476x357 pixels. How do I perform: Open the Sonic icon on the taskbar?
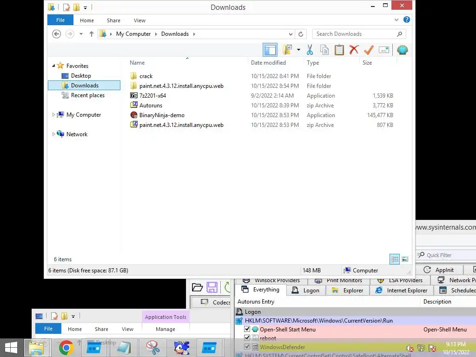181,348
